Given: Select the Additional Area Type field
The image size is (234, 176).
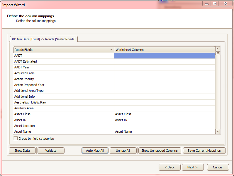Looking at the screenshot, I should 64,91.
